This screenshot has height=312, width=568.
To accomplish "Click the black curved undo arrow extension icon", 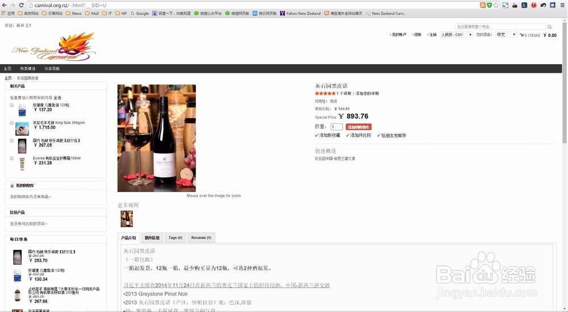I will [543, 5].
